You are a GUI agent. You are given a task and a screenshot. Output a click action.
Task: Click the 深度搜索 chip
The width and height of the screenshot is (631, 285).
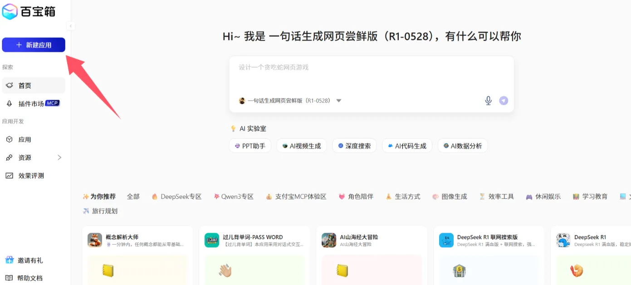(x=354, y=146)
